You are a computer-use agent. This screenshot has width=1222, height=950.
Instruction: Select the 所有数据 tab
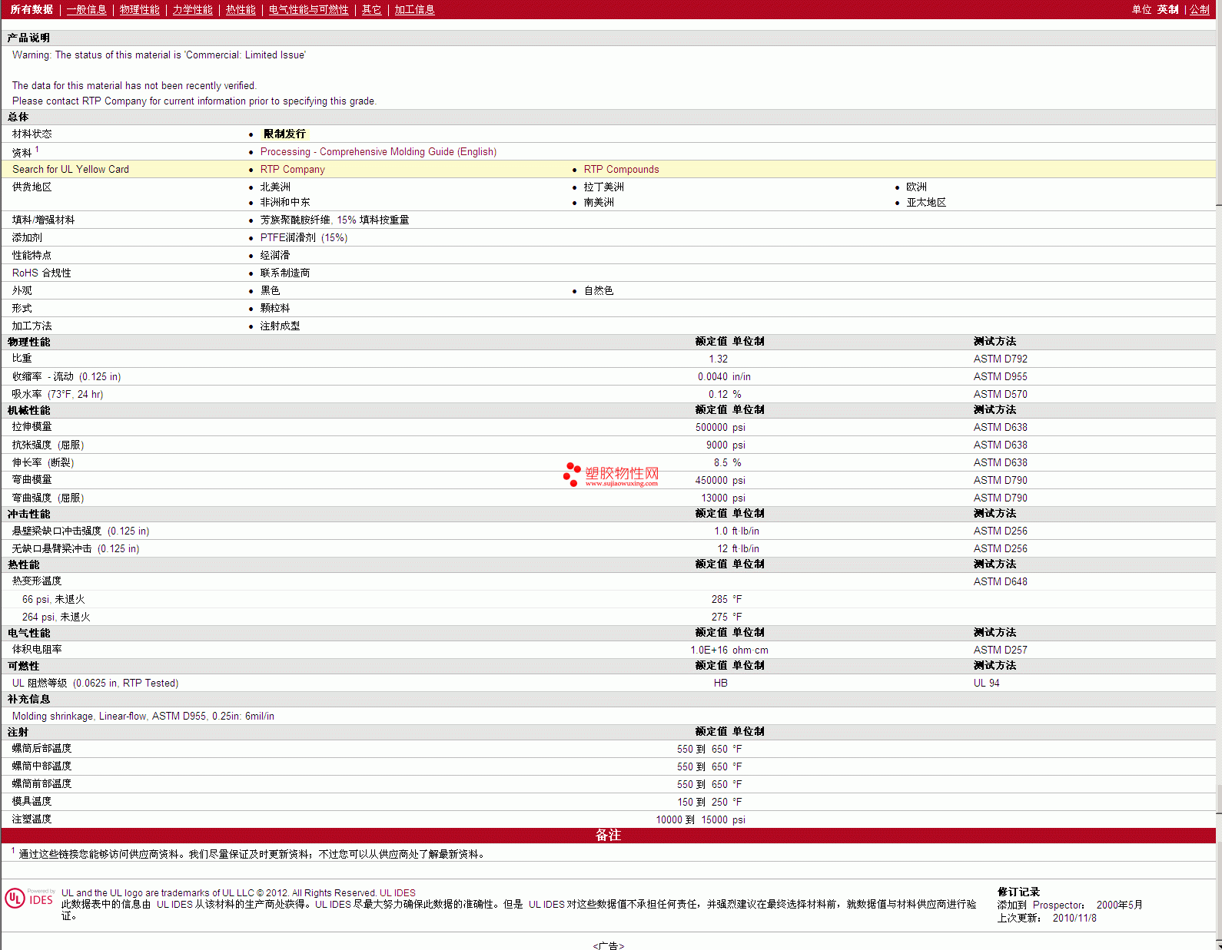click(32, 9)
